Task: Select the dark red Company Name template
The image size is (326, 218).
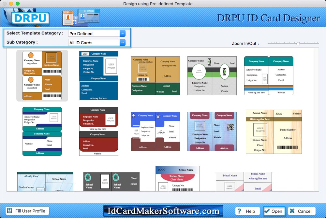Action: (98, 131)
